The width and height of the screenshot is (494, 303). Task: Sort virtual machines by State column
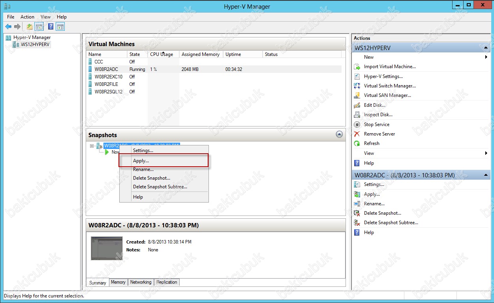(x=137, y=54)
